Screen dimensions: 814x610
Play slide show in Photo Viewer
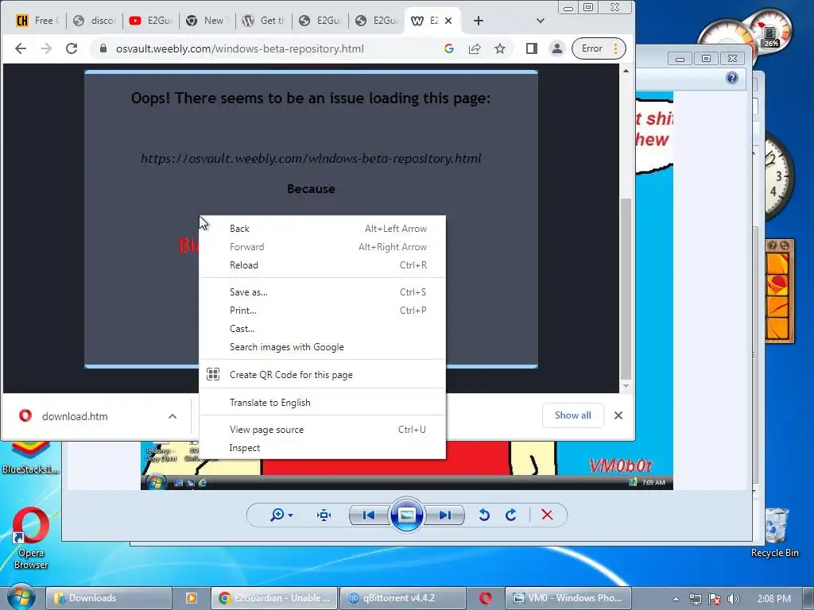406,515
